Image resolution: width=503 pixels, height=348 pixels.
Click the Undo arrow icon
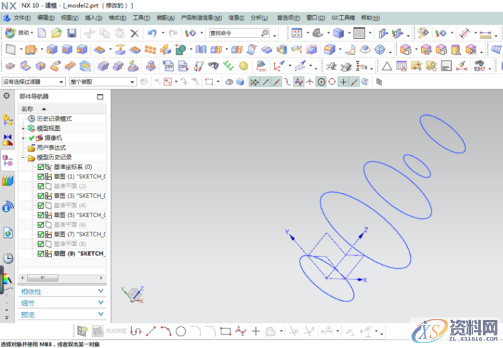click(x=152, y=33)
